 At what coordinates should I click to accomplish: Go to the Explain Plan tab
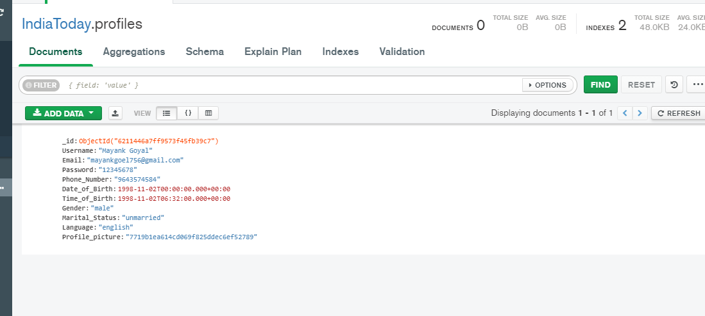coord(273,52)
